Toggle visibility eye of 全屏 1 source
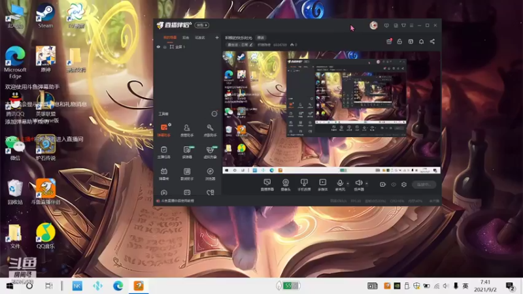523x294 pixels. (x=158, y=47)
